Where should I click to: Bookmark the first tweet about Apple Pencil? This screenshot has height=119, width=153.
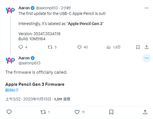pyautogui.click(x=138, y=47)
